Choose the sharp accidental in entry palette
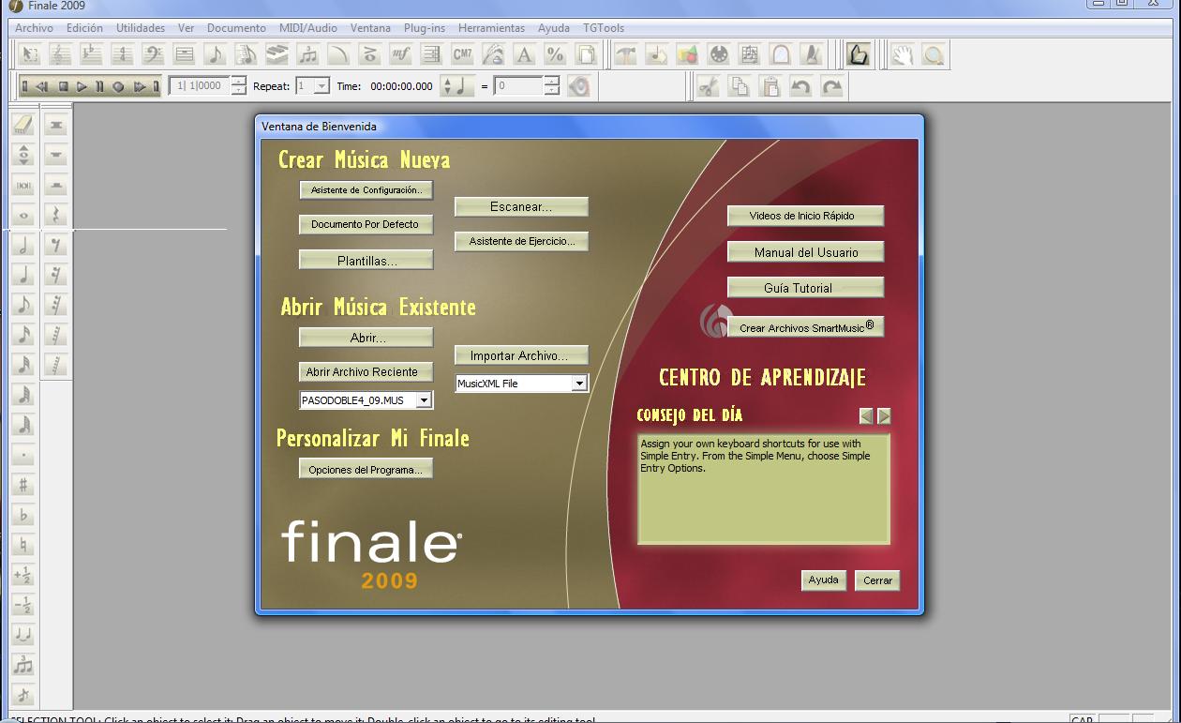1181x723 pixels. 24,485
